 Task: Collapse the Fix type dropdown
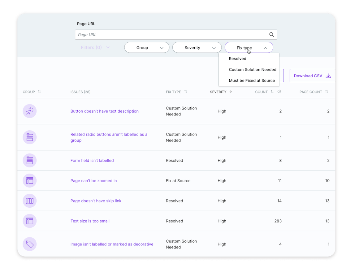click(x=249, y=48)
